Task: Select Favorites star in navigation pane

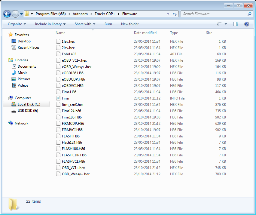Action: coord(11,35)
